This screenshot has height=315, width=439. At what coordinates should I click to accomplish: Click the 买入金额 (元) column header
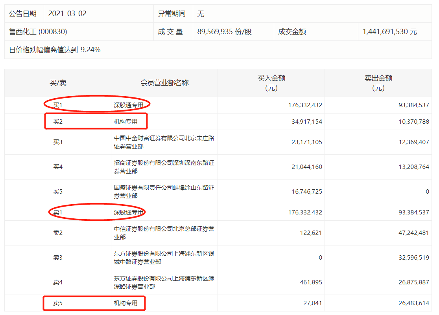click(271, 83)
